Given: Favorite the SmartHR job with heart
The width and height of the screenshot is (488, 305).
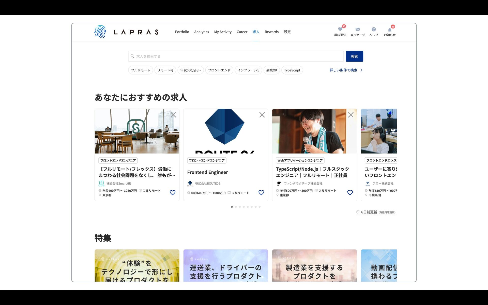Looking at the screenshot, I should point(173,193).
